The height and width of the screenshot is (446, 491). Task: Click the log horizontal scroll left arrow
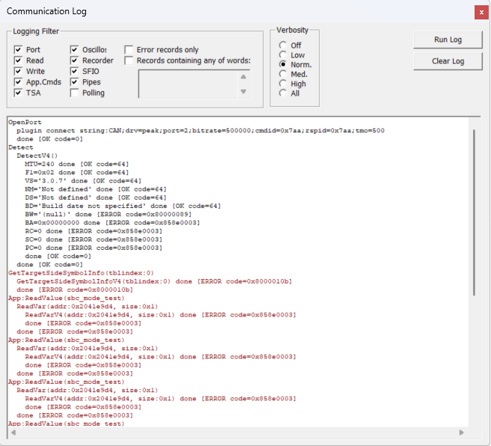13,433
